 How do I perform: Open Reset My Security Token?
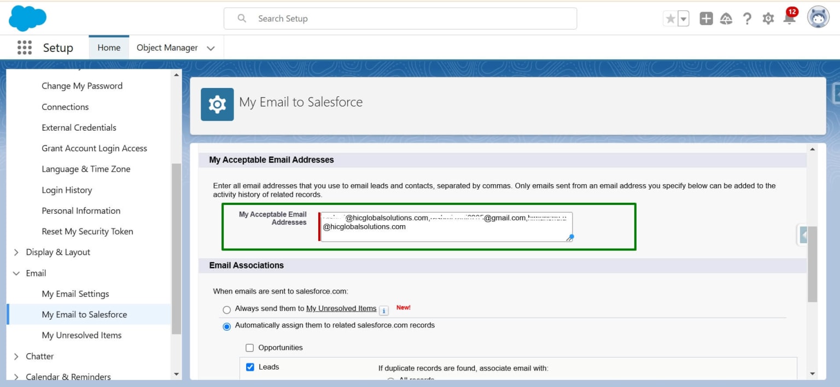click(x=87, y=231)
